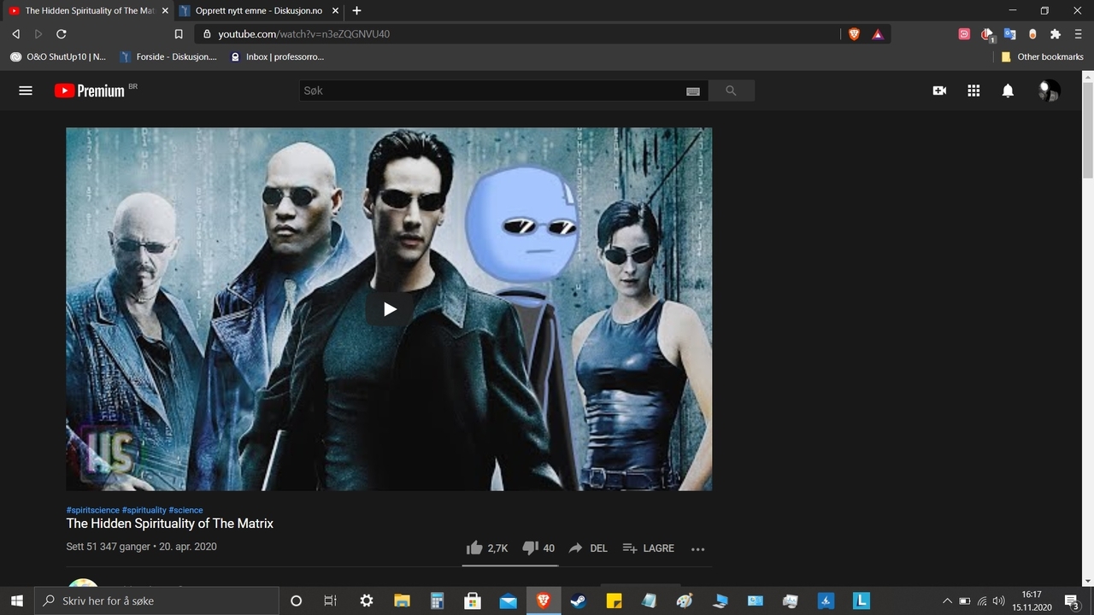Open Calculator from taskbar
The width and height of the screenshot is (1094, 615).
click(x=437, y=600)
